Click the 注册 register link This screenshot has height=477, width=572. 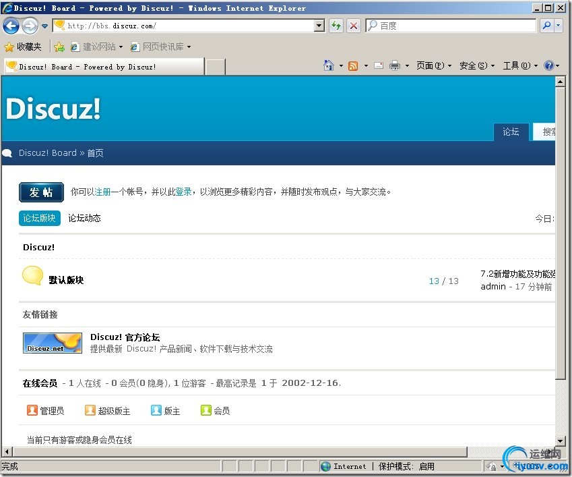103,192
